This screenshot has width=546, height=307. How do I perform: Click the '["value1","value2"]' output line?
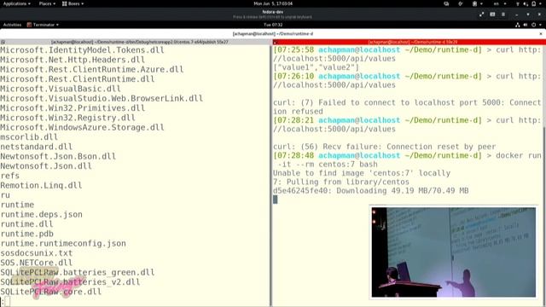coord(316,67)
